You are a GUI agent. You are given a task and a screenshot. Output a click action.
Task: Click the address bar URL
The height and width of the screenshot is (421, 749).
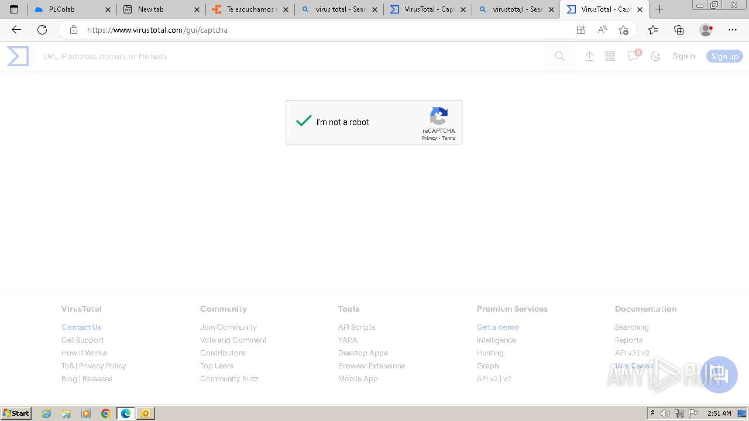pos(157,30)
